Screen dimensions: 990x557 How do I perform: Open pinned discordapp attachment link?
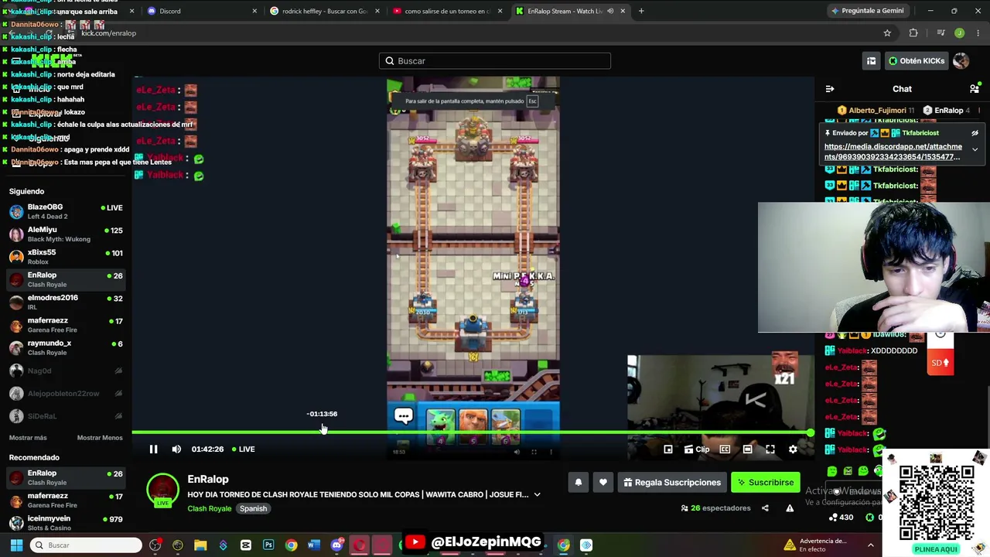893,152
